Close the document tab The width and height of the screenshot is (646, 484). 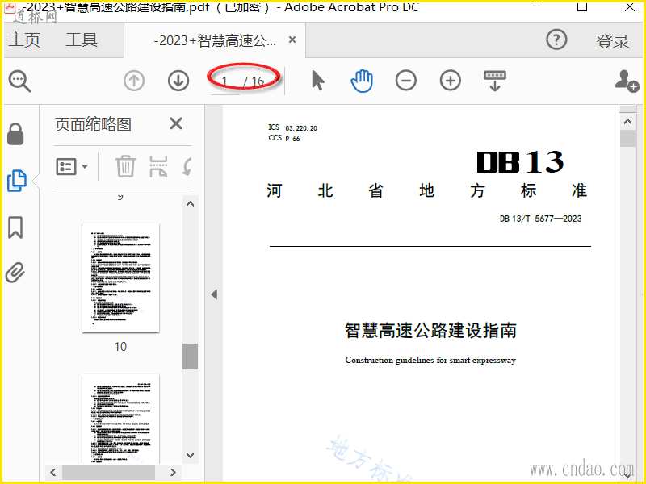click(292, 40)
